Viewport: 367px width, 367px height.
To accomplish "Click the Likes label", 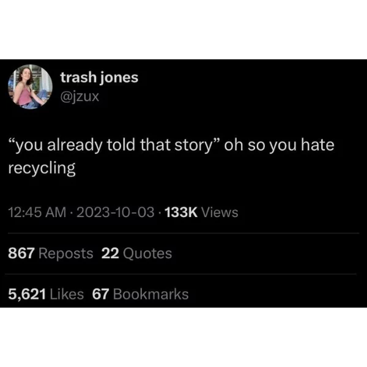I will [67, 294].
